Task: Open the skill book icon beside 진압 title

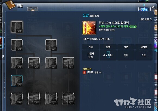Action: 10,5
